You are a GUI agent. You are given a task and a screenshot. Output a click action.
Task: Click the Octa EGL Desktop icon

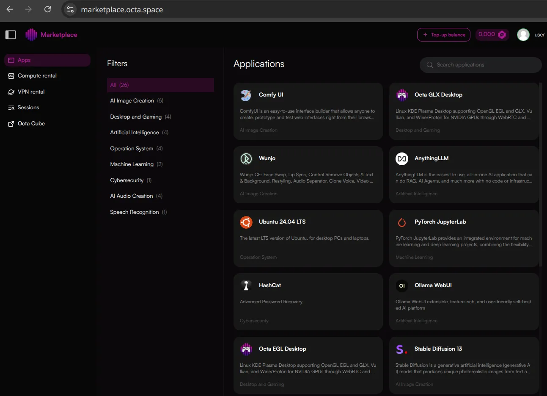(246, 349)
